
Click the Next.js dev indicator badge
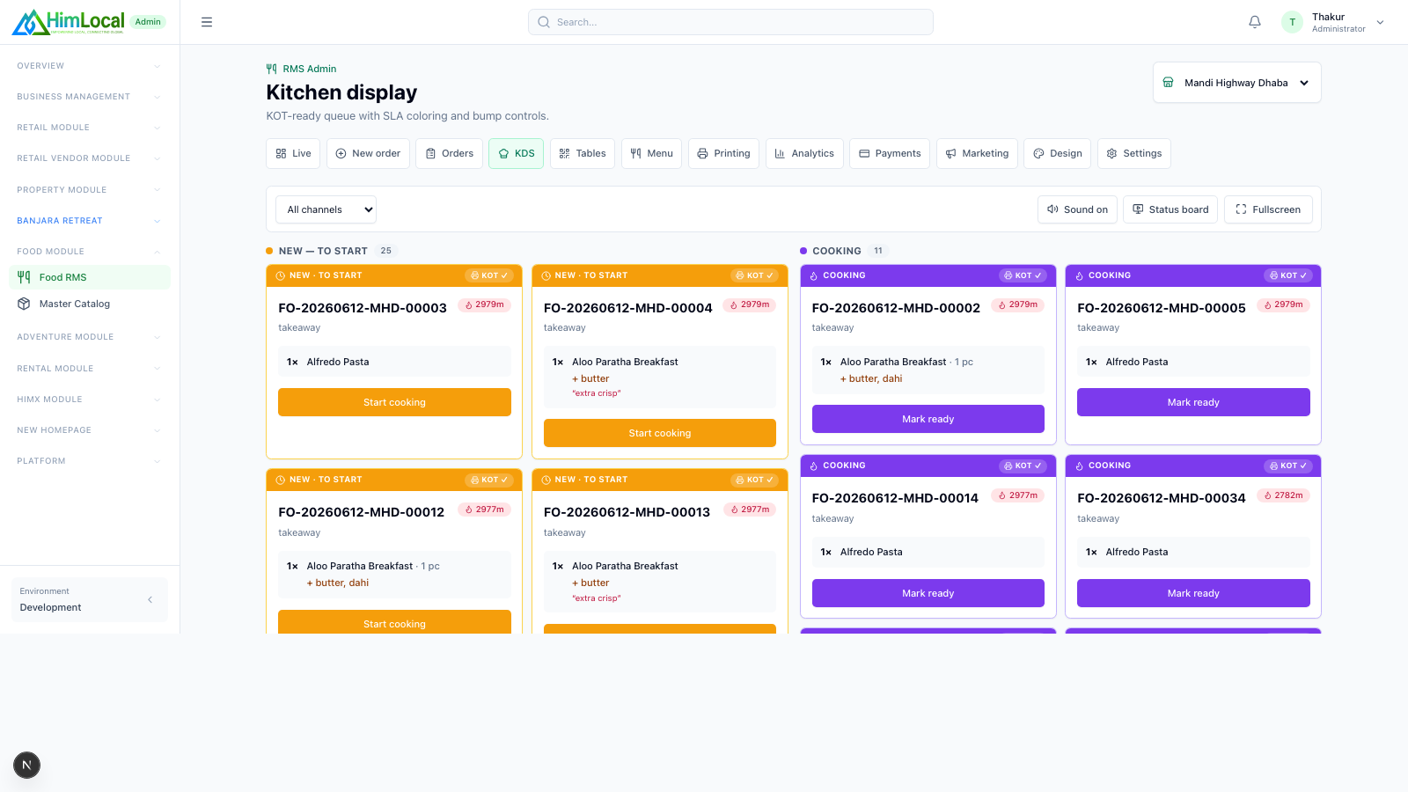[x=26, y=765]
